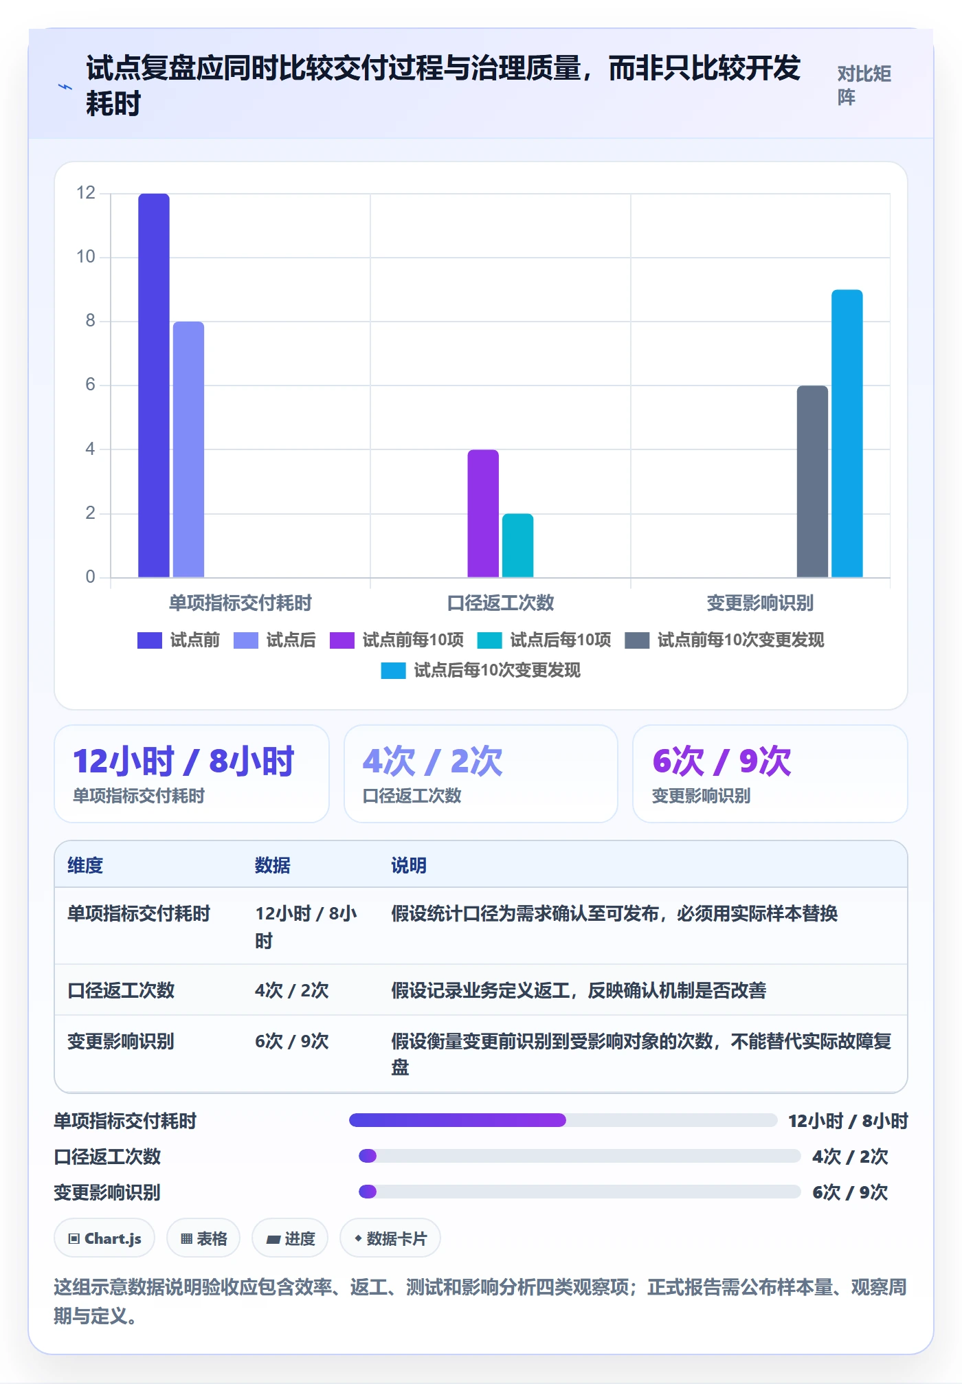This screenshot has height=1384, width=962.
Task: Click the teal bar for 口径返工次数
Action: tap(517, 546)
